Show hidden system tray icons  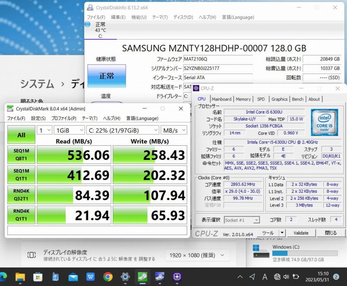240,277
